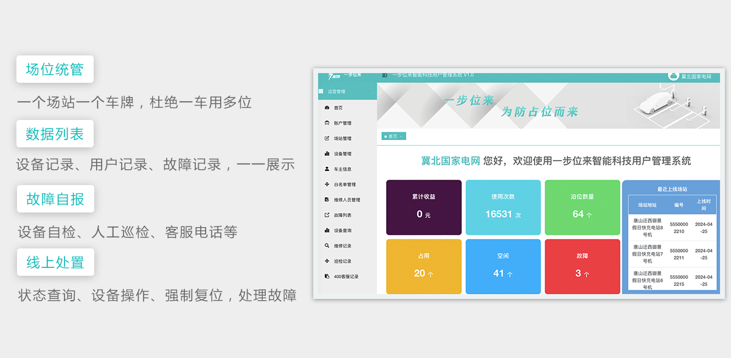731x358 pixels.
Task: Click the red 故障 count card
Action: point(582,267)
